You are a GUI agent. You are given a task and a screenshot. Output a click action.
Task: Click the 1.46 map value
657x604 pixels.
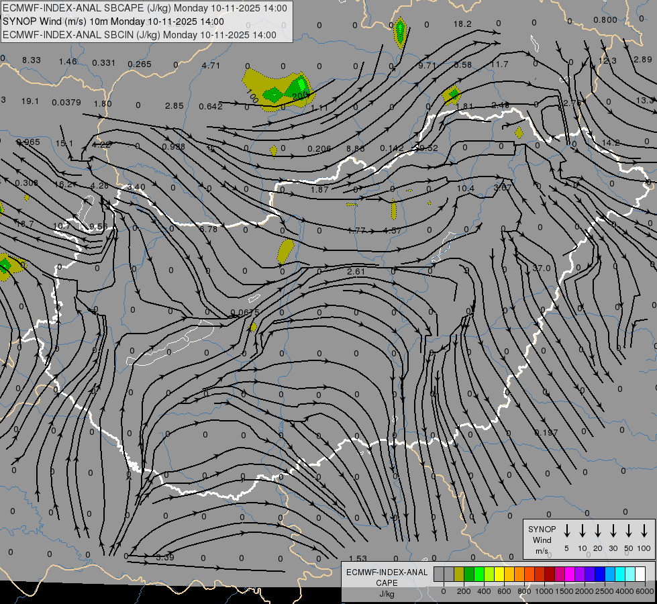pyautogui.click(x=68, y=62)
